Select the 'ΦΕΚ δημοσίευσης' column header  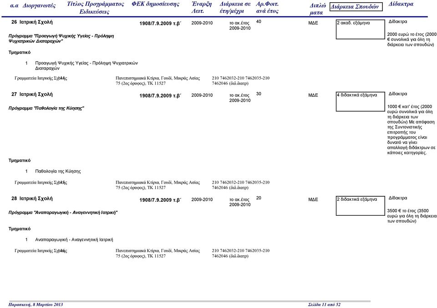(155, 4)
